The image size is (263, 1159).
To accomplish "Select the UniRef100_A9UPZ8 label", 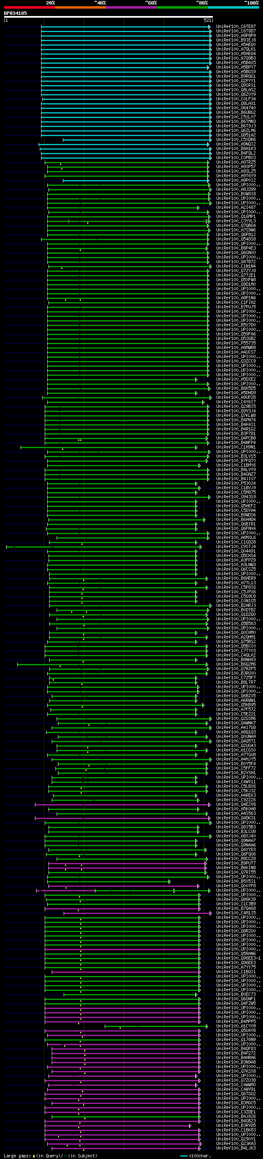I will 236,397.
